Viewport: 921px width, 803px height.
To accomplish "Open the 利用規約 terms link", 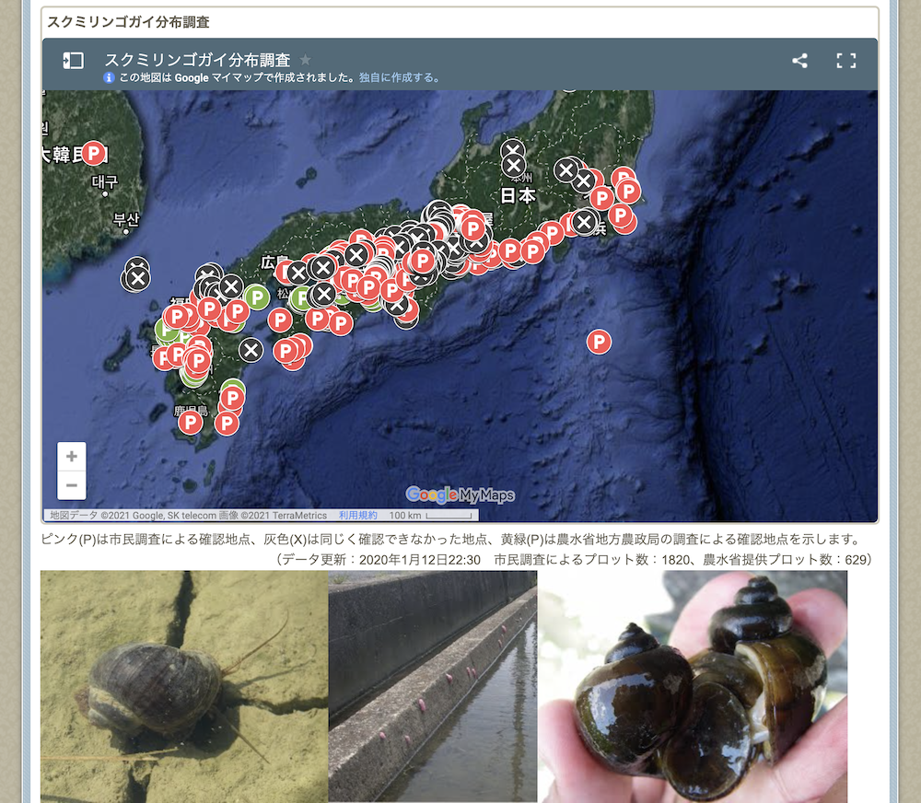I will tap(357, 516).
